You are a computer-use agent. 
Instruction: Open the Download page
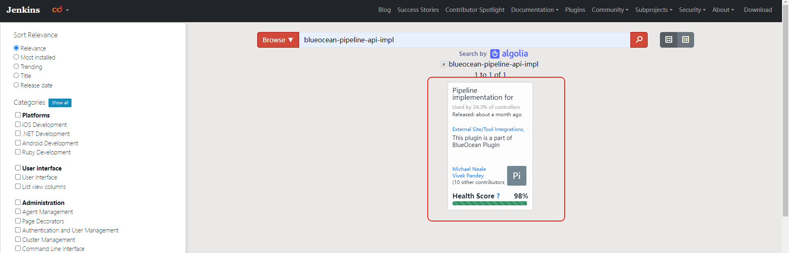[x=758, y=10]
